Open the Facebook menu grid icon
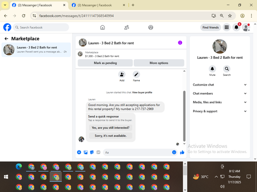The image size is (257, 192). click(x=227, y=27)
